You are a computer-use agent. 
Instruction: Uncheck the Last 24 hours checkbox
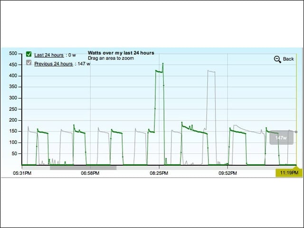[x=28, y=54]
